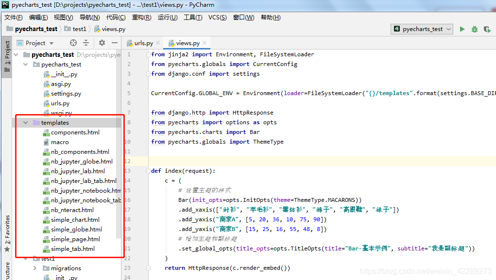Run the pyecharts_test configuration
The width and height of the screenshot is (496, 280).
[462, 29]
